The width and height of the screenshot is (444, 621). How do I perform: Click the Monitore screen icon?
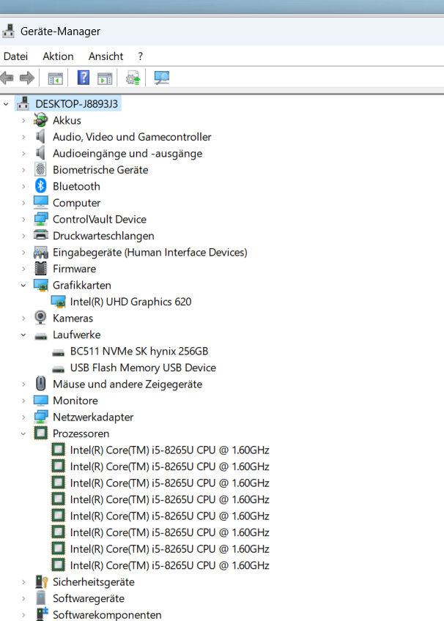click(x=40, y=401)
